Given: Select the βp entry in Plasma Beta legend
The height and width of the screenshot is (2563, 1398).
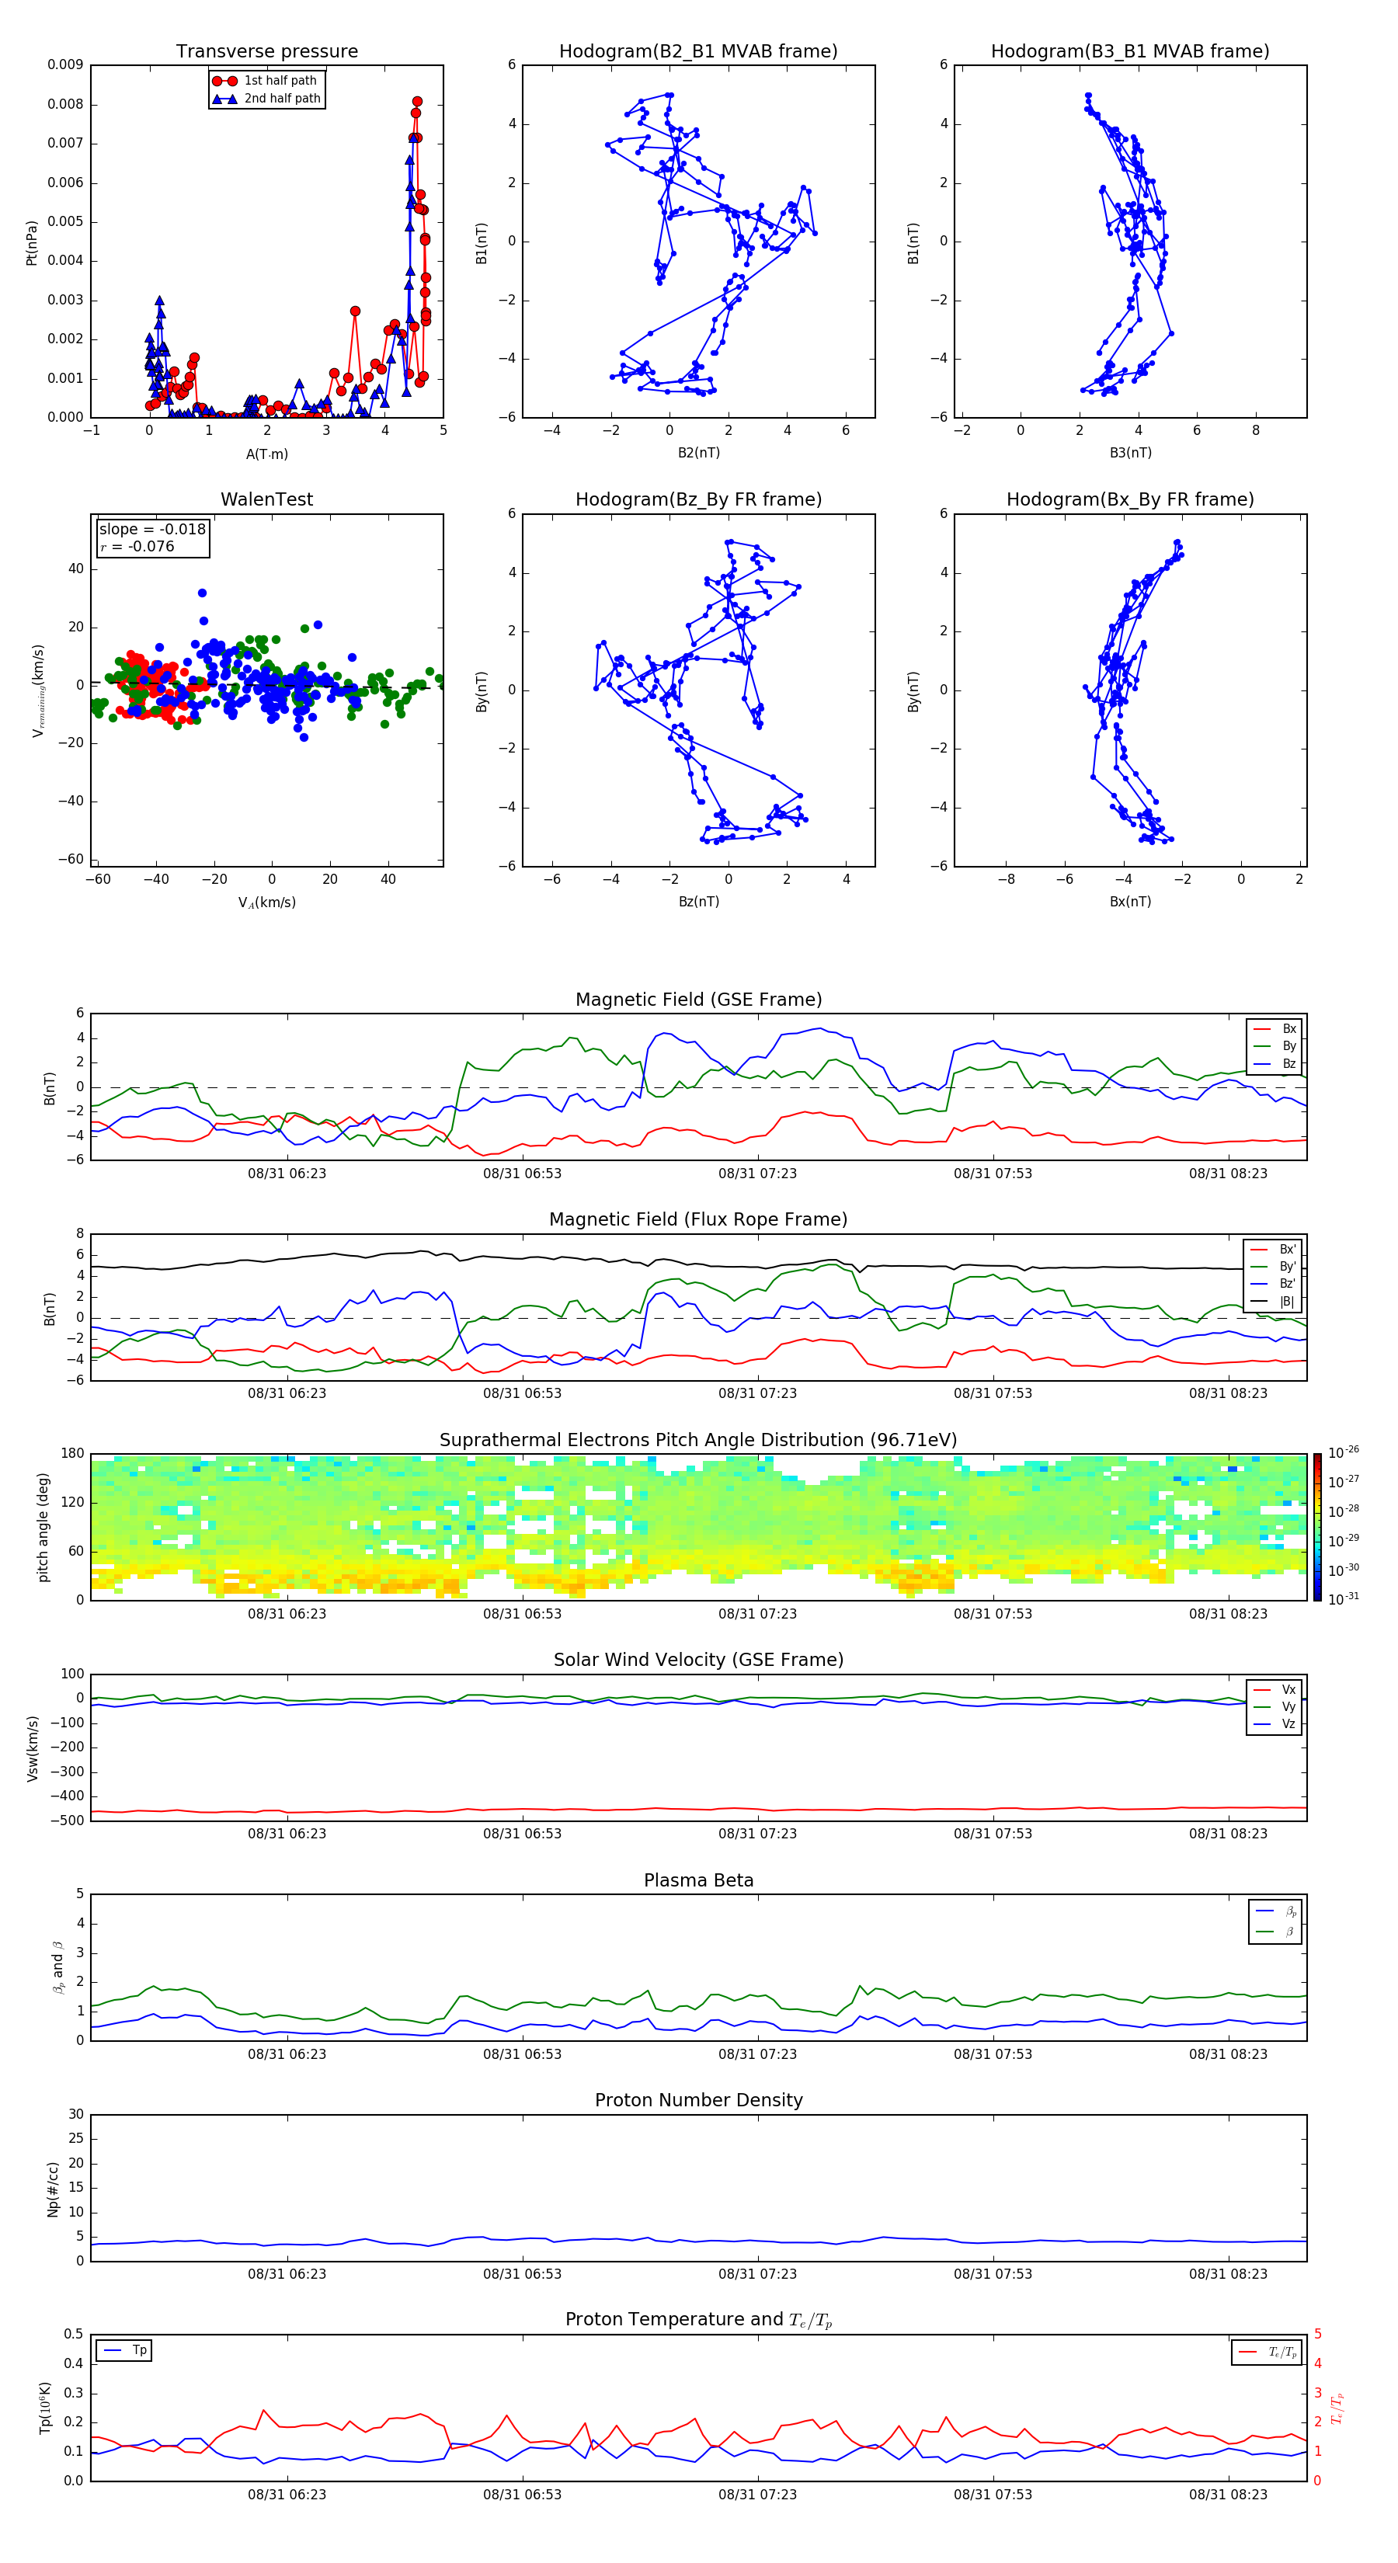Looking at the screenshot, I should [x=1277, y=1911].
